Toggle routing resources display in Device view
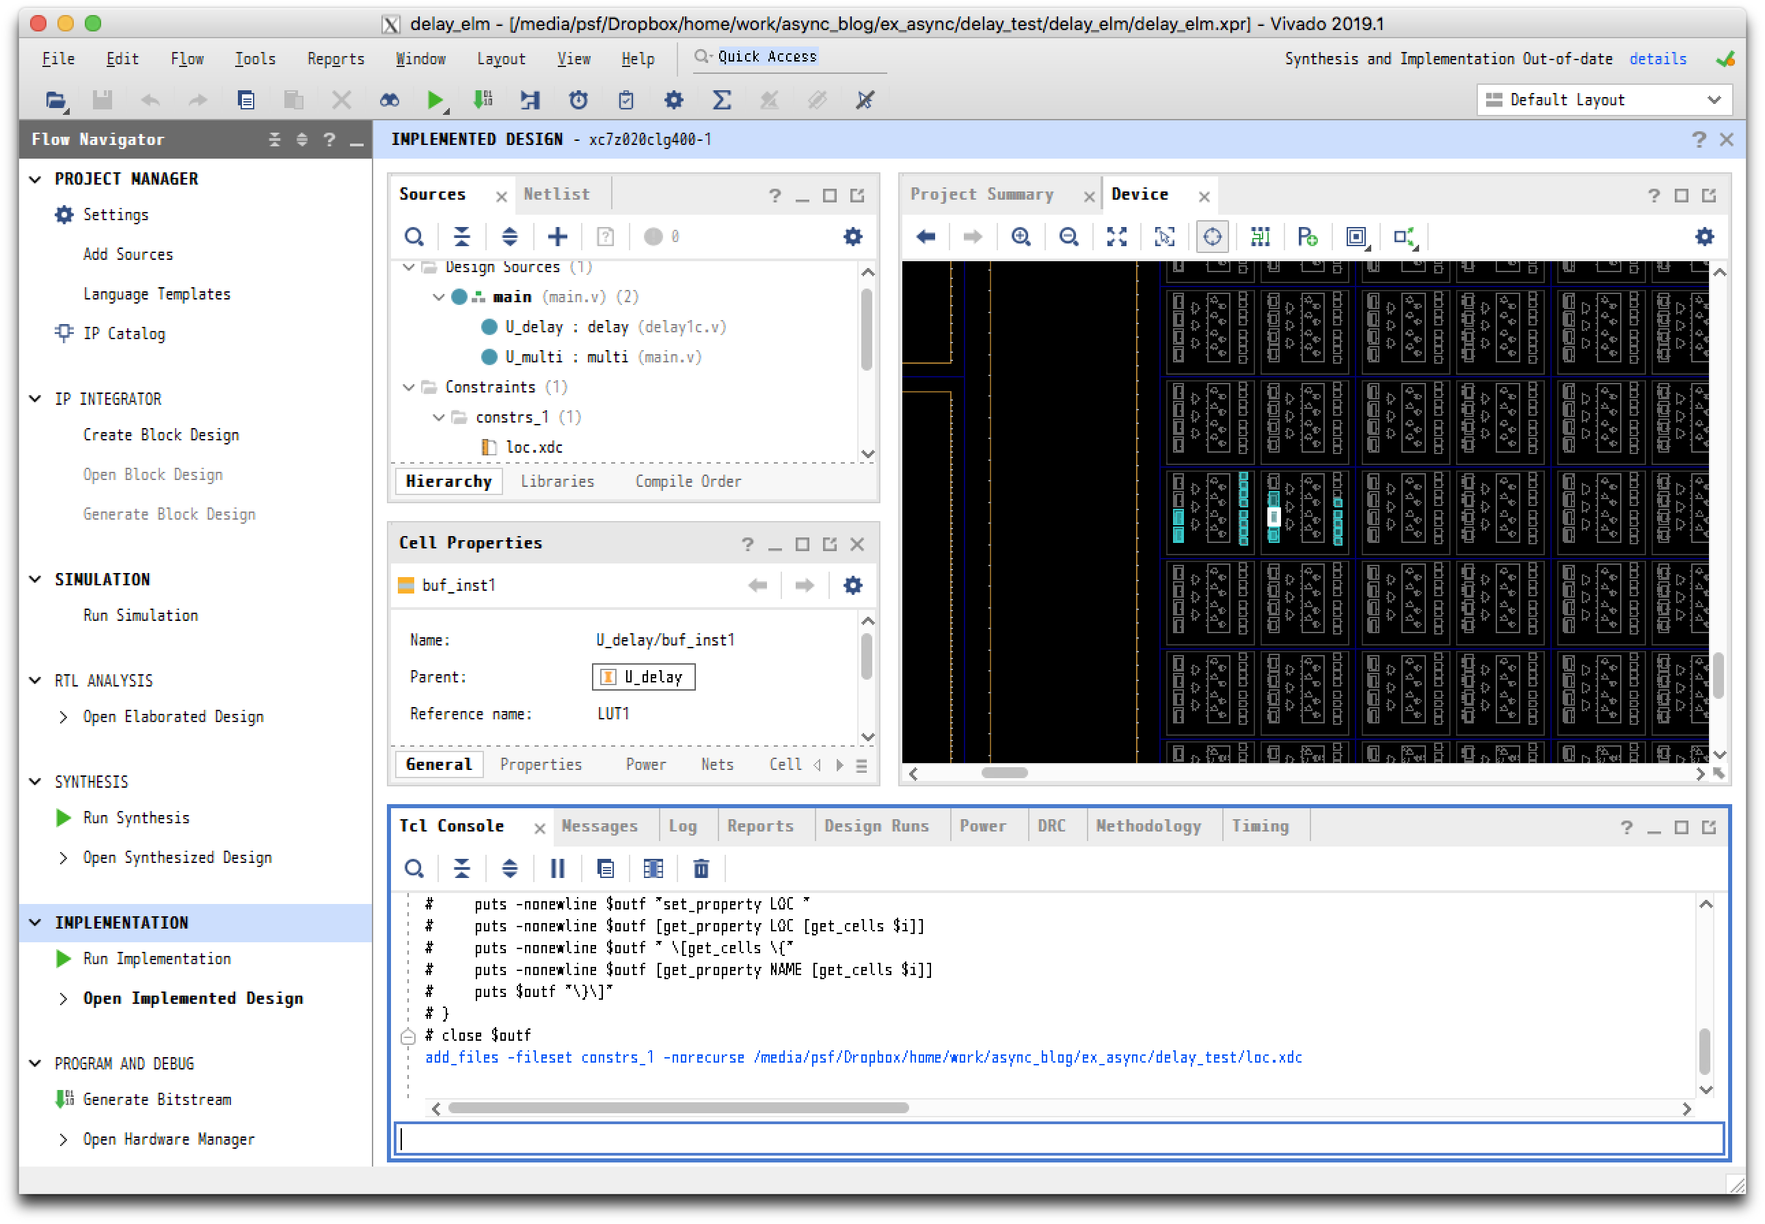The height and width of the screenshot is (1224, 1765). click(1260, 237)
